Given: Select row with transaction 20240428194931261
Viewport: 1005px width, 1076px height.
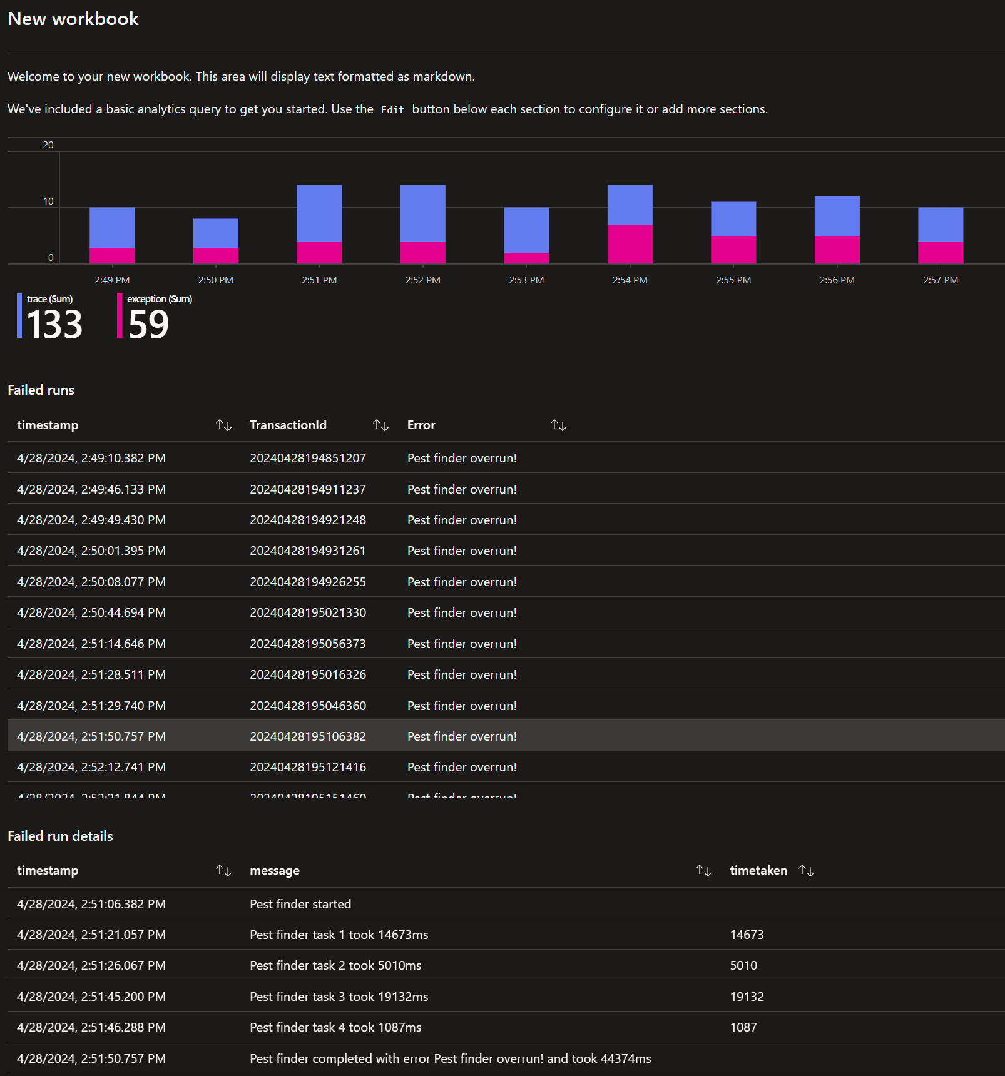Looking at the screenshot, I should point(506,551).
